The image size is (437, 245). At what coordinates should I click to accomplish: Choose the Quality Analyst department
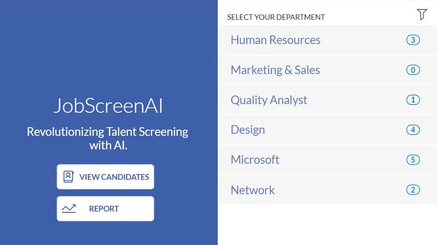(x=269, y=100)
